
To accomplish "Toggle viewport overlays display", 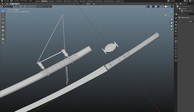I will 156,7.
